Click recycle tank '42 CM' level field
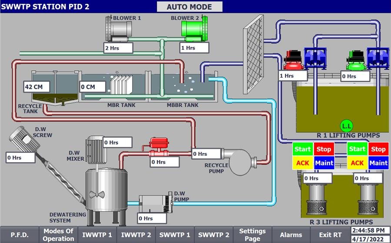The height and width of the screenshot is (243, 391). click(36, 87)
